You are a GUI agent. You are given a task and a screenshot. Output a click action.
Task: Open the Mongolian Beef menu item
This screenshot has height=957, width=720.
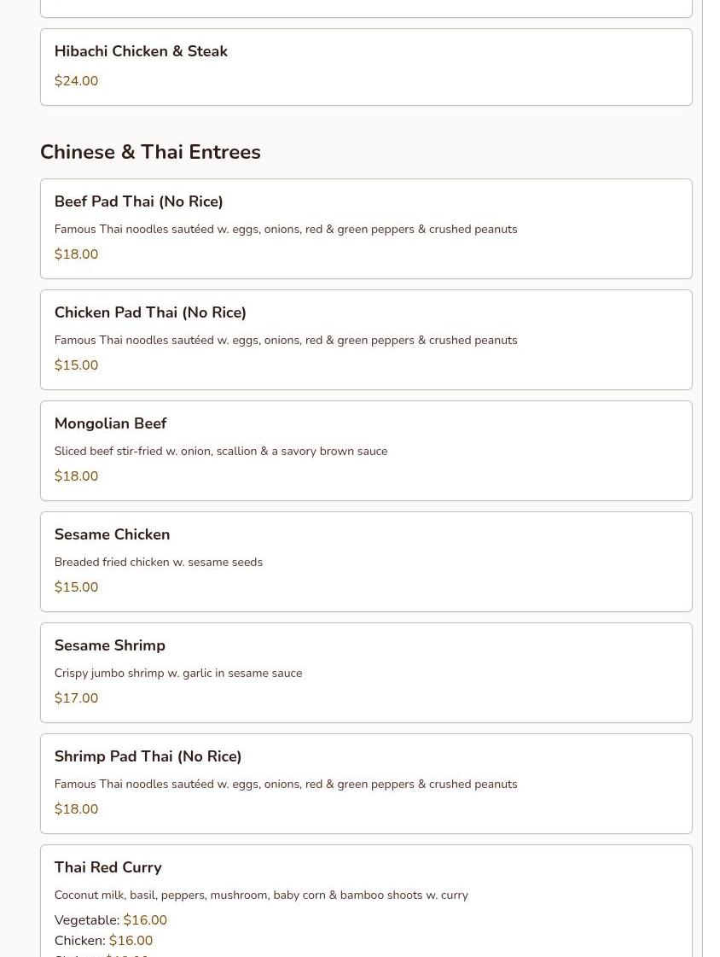366,451
